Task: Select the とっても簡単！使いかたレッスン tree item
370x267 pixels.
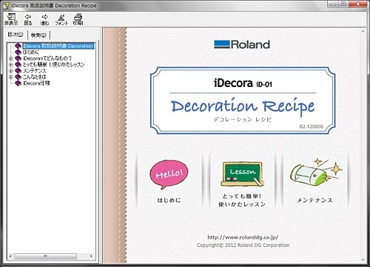Action: click(54, 64)
